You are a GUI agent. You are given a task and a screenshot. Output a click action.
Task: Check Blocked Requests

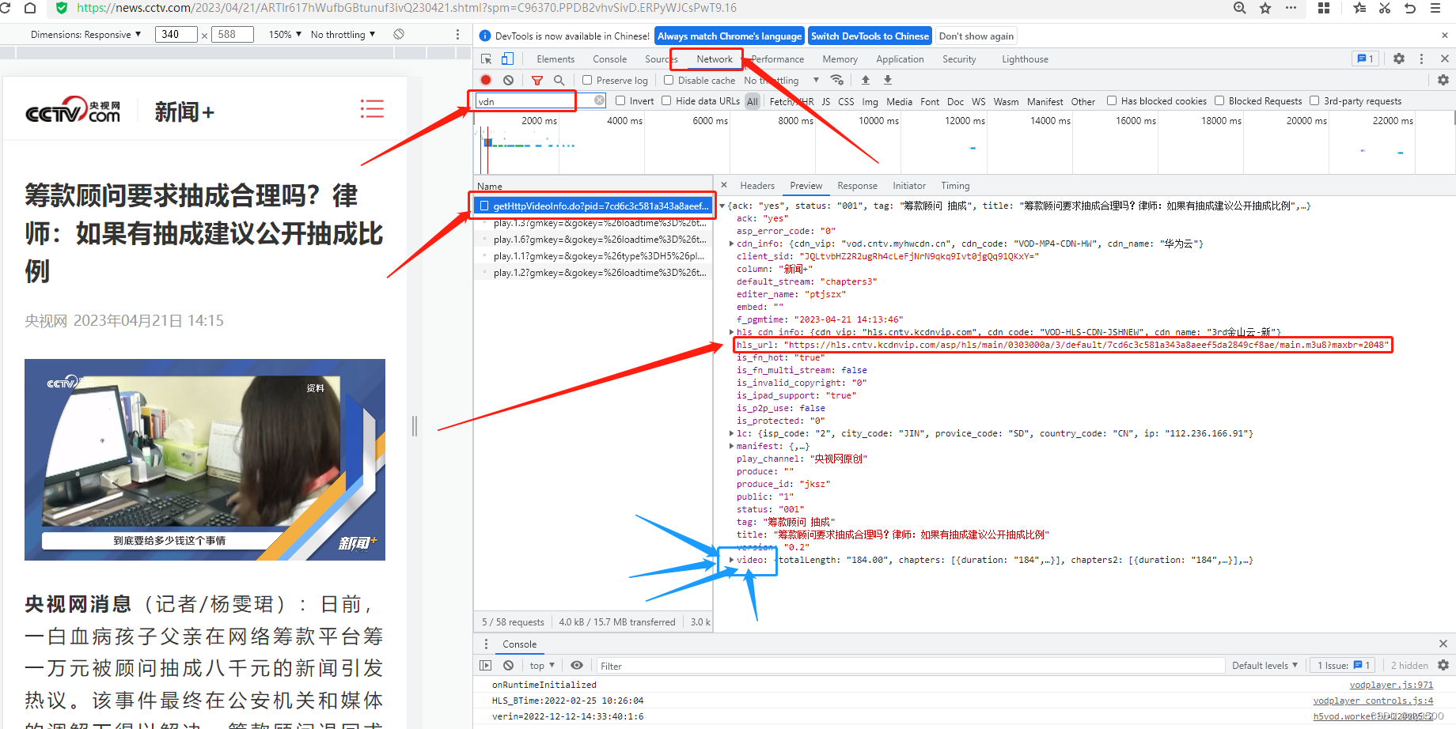pos(1219,100)
